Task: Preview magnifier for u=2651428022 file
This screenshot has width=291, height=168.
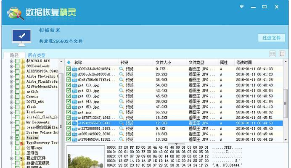Action: pyautogui.click(x=122, y=134)
